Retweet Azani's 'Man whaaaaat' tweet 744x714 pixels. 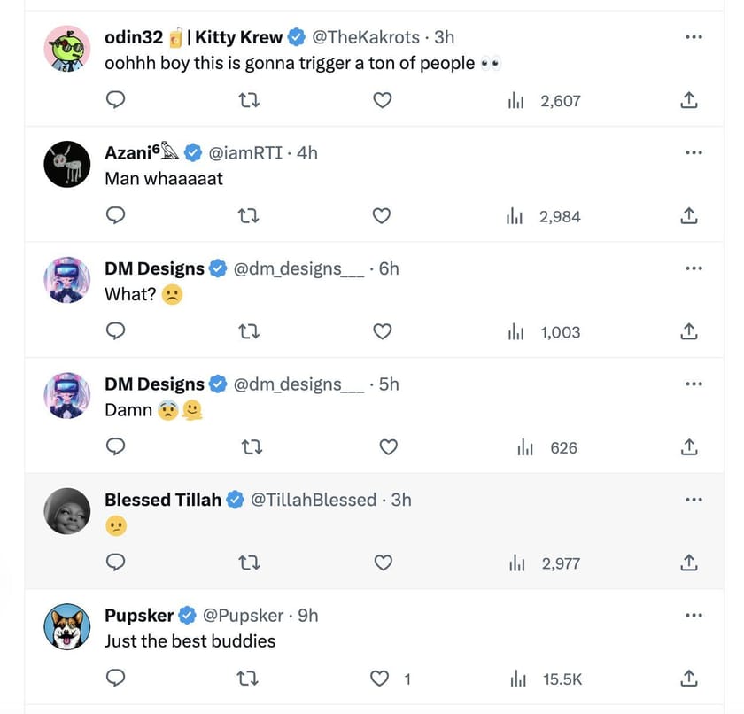tap(250, 216)
